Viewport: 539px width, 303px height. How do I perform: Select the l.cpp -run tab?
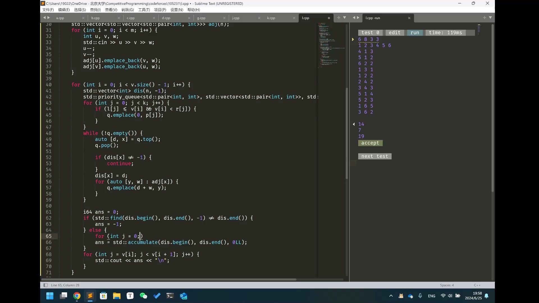point(373,18)
